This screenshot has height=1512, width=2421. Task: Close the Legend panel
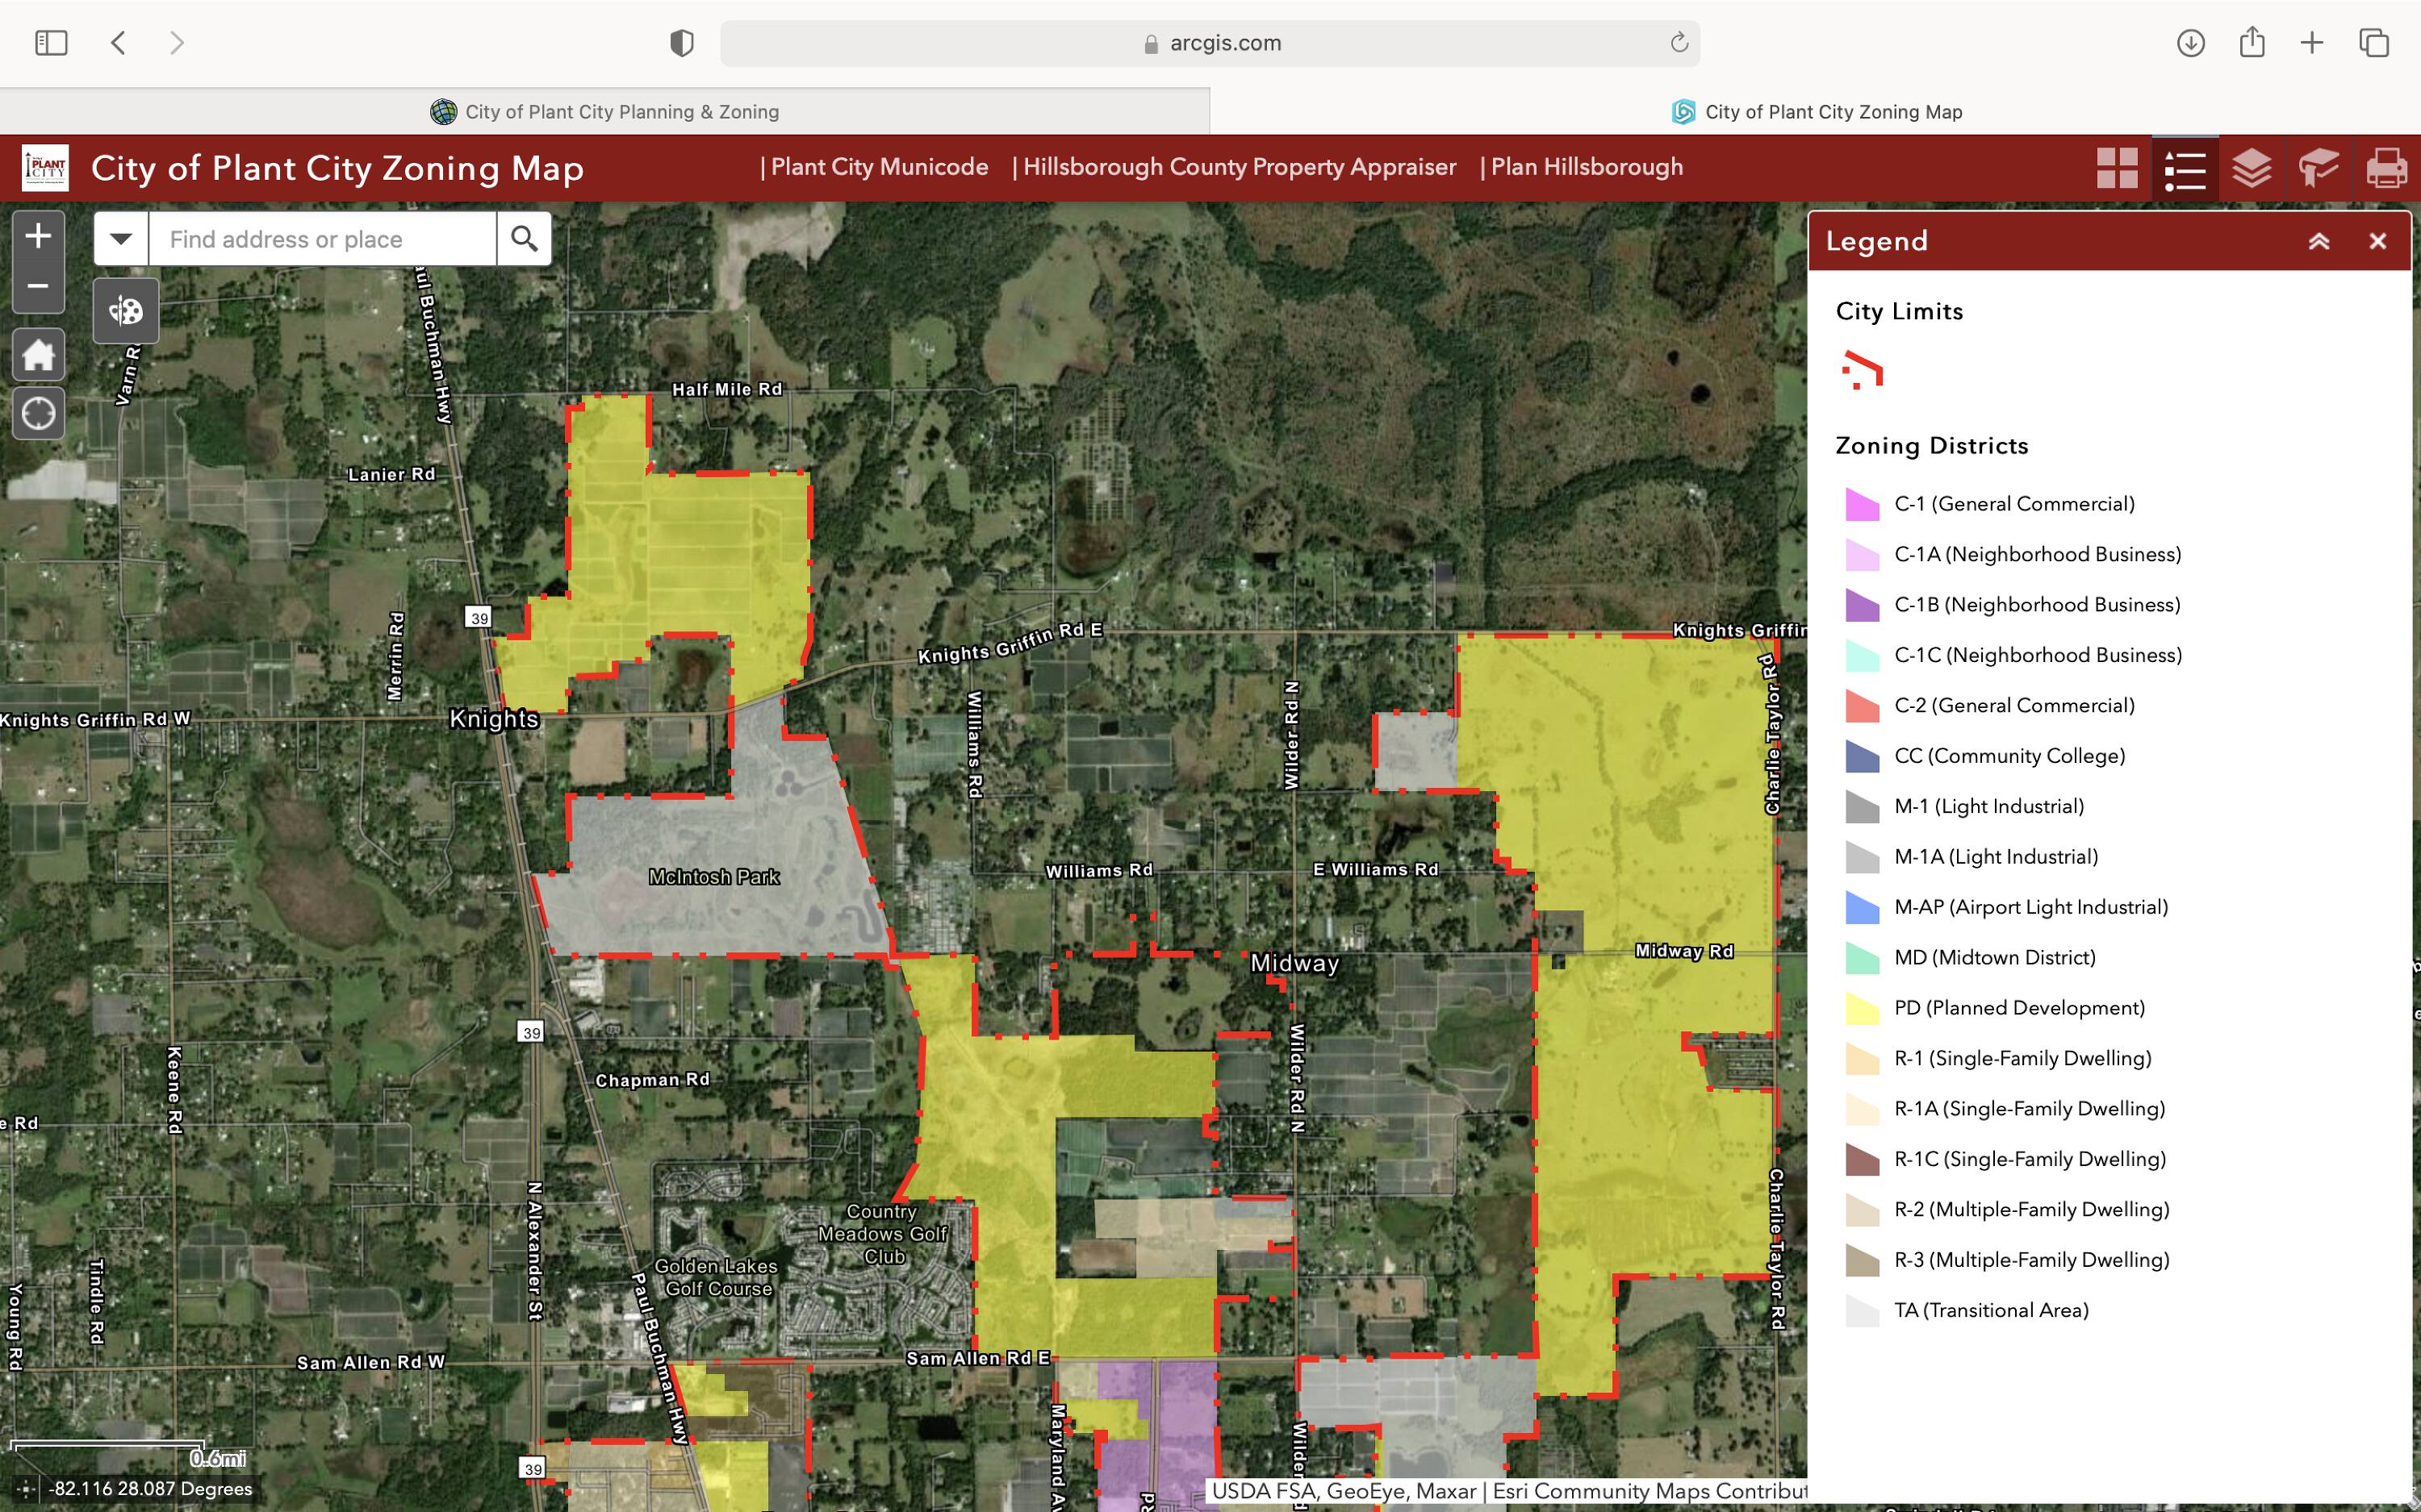(2378, 241)
